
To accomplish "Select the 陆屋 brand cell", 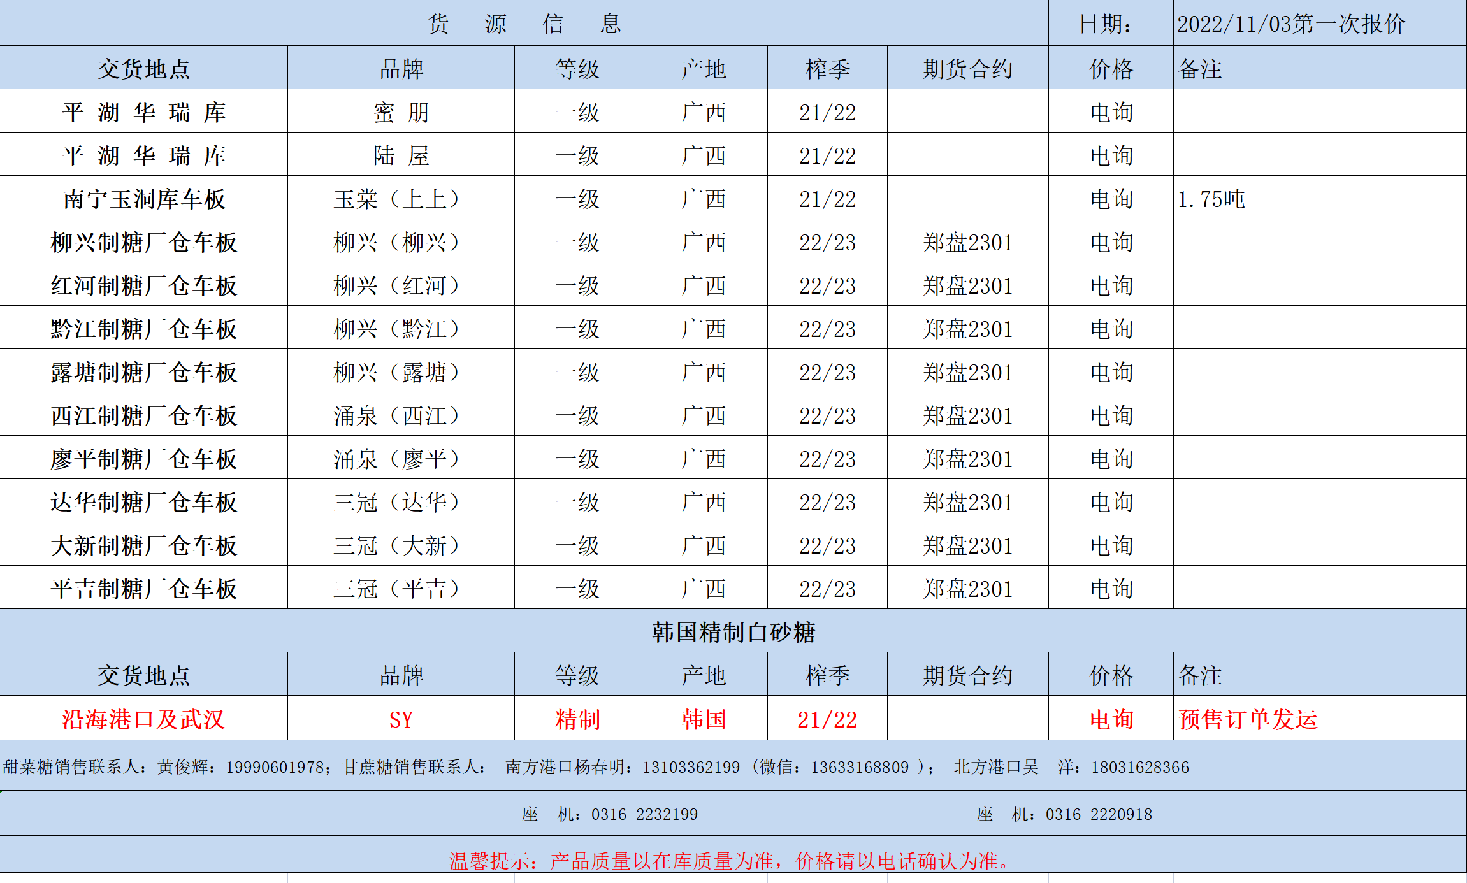I will click(x=401, y=156).
